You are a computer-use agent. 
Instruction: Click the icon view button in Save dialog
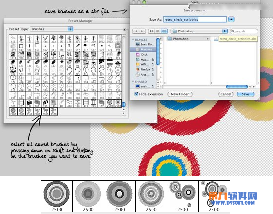click(x=151, y=31)
